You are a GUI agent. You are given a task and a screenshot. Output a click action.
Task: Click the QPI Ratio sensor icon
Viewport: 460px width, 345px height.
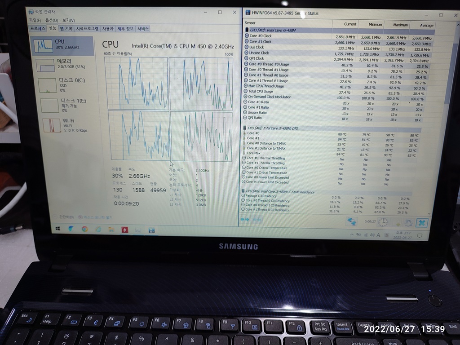[245, 118]
